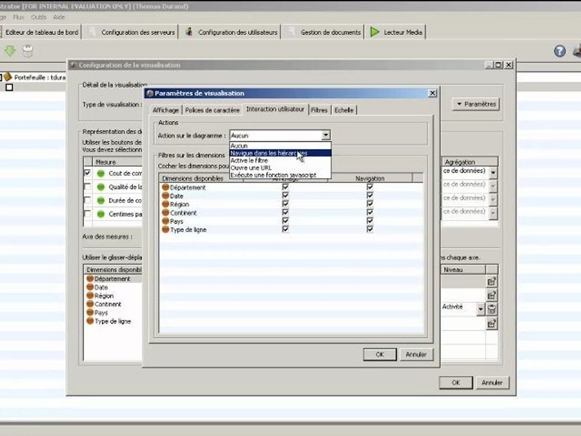This screenshot has width=581, height=436.
Task: Click the Type de ligne dimension icon in dialog
Action: pyautogui.click(x=165, y=230)
